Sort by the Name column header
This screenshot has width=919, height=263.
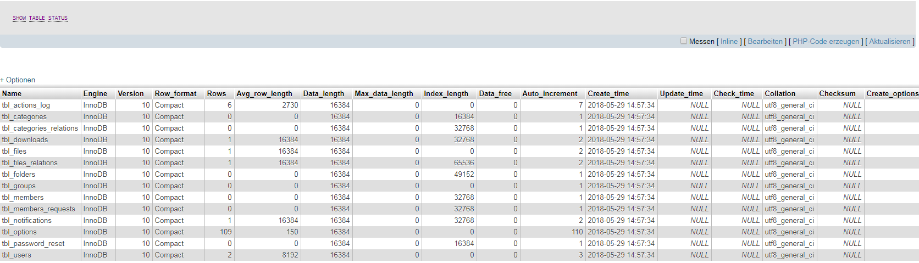coord(12,93)
